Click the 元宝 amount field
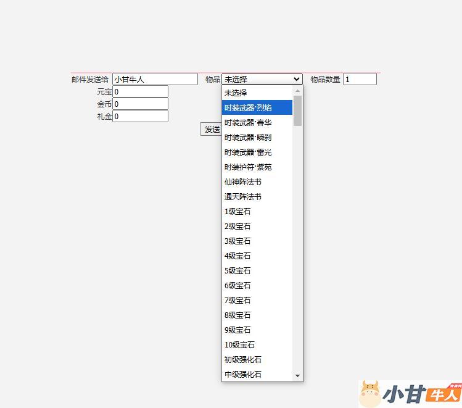The image size is (462, 408). 140,91
